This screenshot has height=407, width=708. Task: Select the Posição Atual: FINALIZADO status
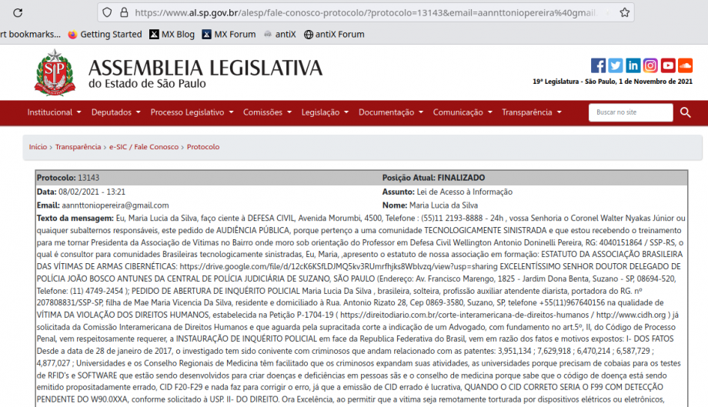point(433,178)
